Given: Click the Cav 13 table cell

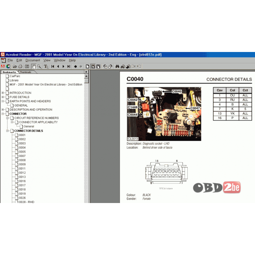Looking at the screenshot, I should [220, 113].
